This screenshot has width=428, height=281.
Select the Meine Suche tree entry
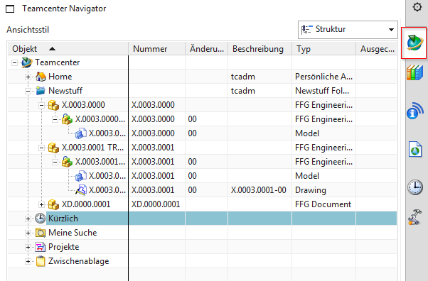point(73,233)
